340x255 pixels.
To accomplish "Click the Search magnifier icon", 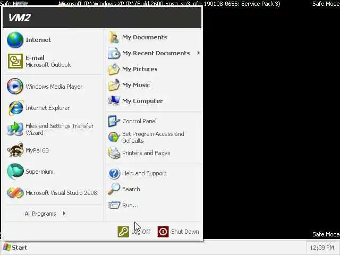I will 114,189.
